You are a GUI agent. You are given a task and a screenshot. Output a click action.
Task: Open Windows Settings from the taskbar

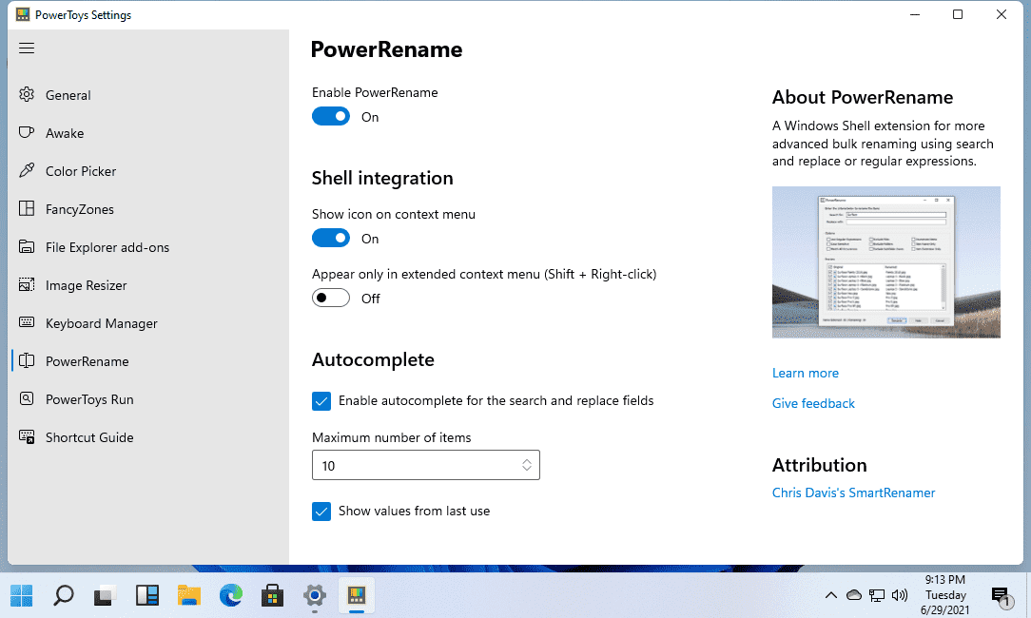coord(314,595)
